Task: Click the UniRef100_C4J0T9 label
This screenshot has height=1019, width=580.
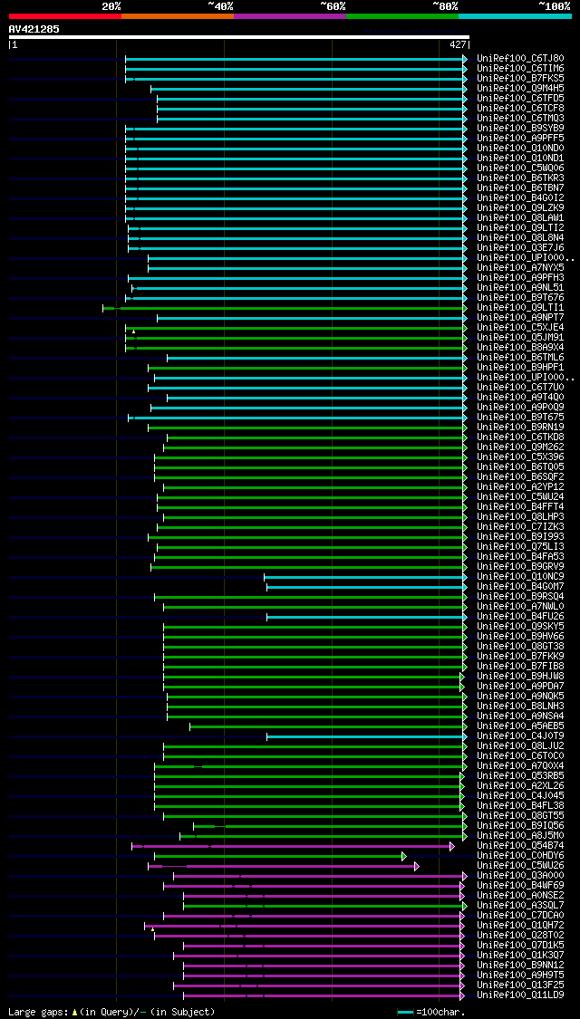Action: [520, 735]
